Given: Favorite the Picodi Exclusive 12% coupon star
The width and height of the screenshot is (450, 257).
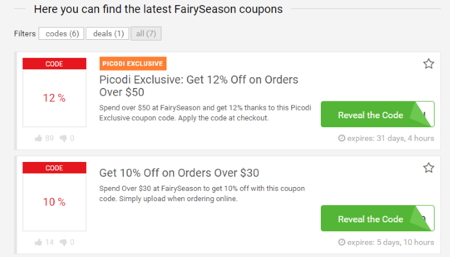Looking at the screenshot, I should click(429, 64).
